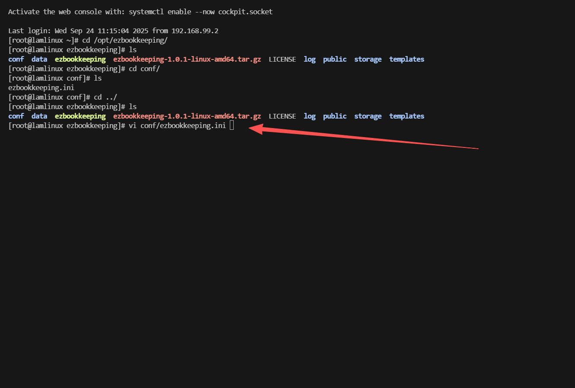Select the conf directory in the first ls output
575x388 pixels.
click(x=16, y=59)
